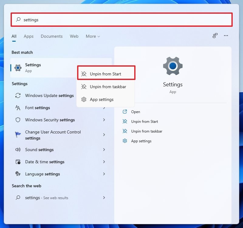Expand the Windows Security settings chevron
Image resolution: width=243 pixels, height=228 pixels.
click(x=104, y=120)
